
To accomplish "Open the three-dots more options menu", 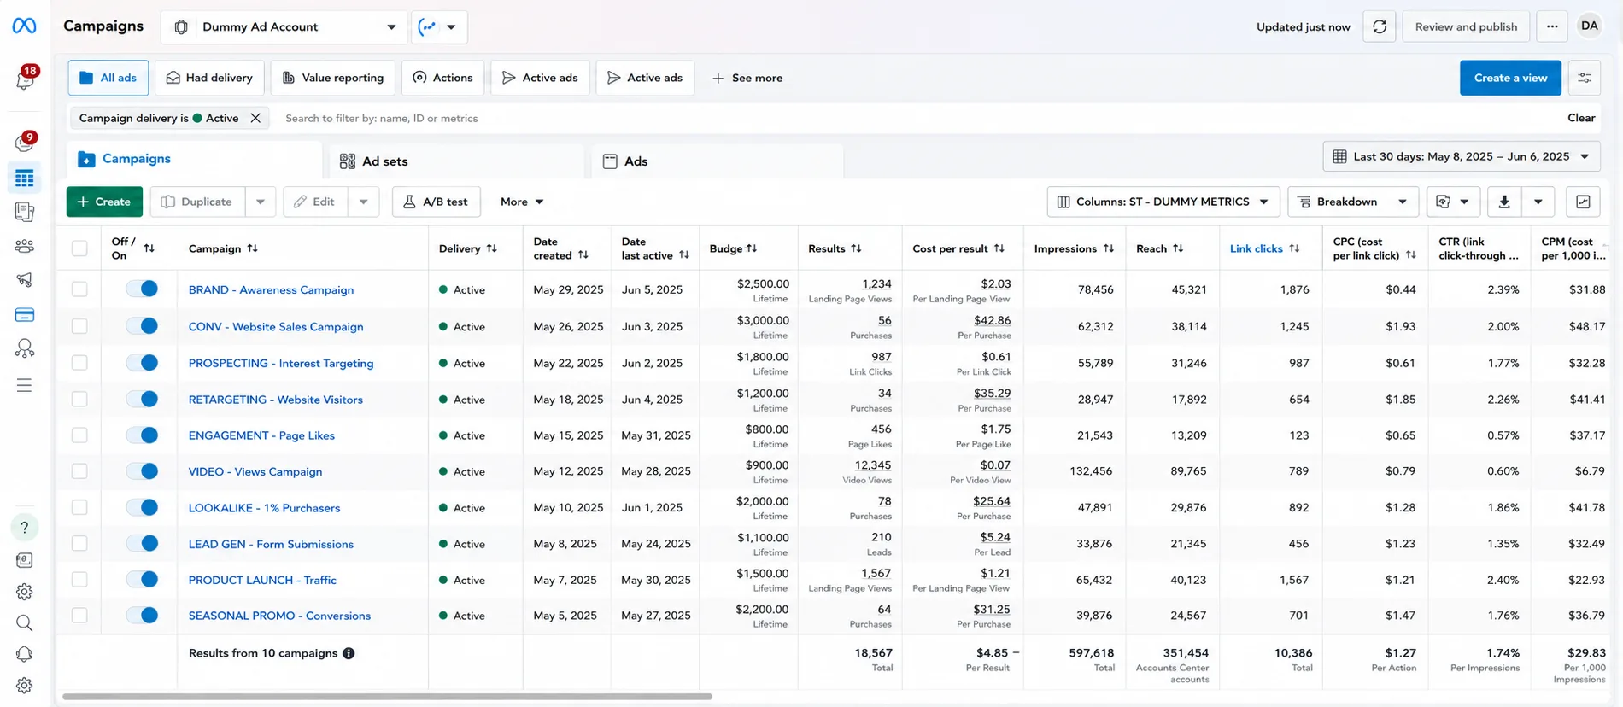I will (x=1552, y=26).
